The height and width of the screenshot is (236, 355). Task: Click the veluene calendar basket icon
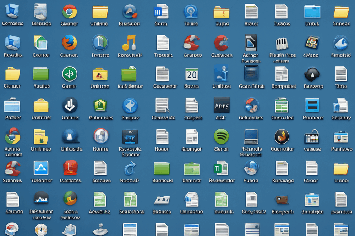(312, 137)
